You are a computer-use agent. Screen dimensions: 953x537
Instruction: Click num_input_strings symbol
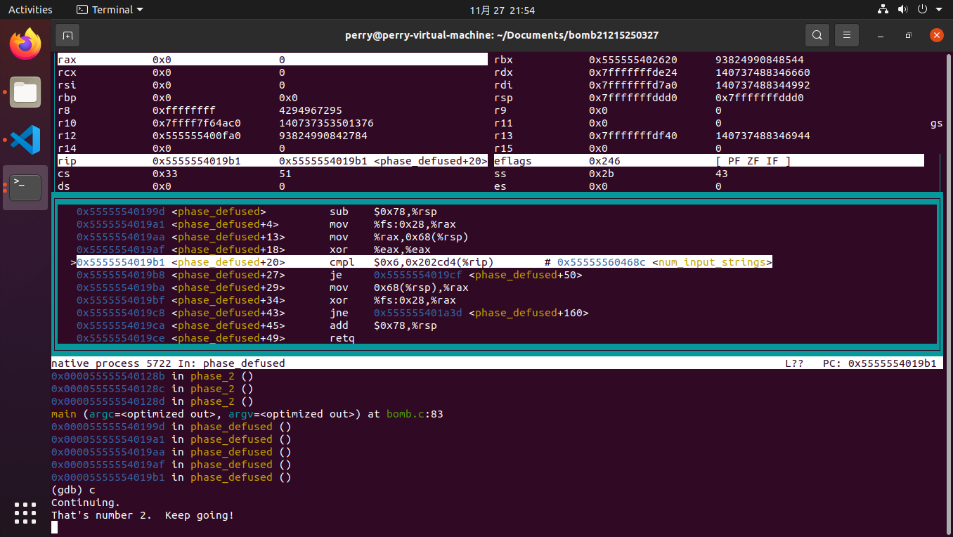pos(712,262)
